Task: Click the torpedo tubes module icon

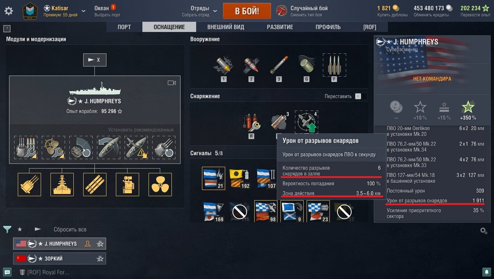Action: [95, 185]
